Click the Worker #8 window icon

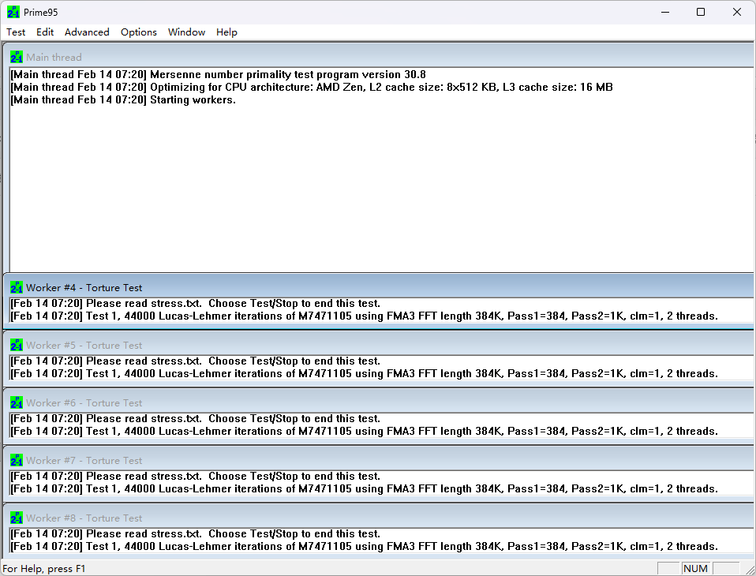17,518
